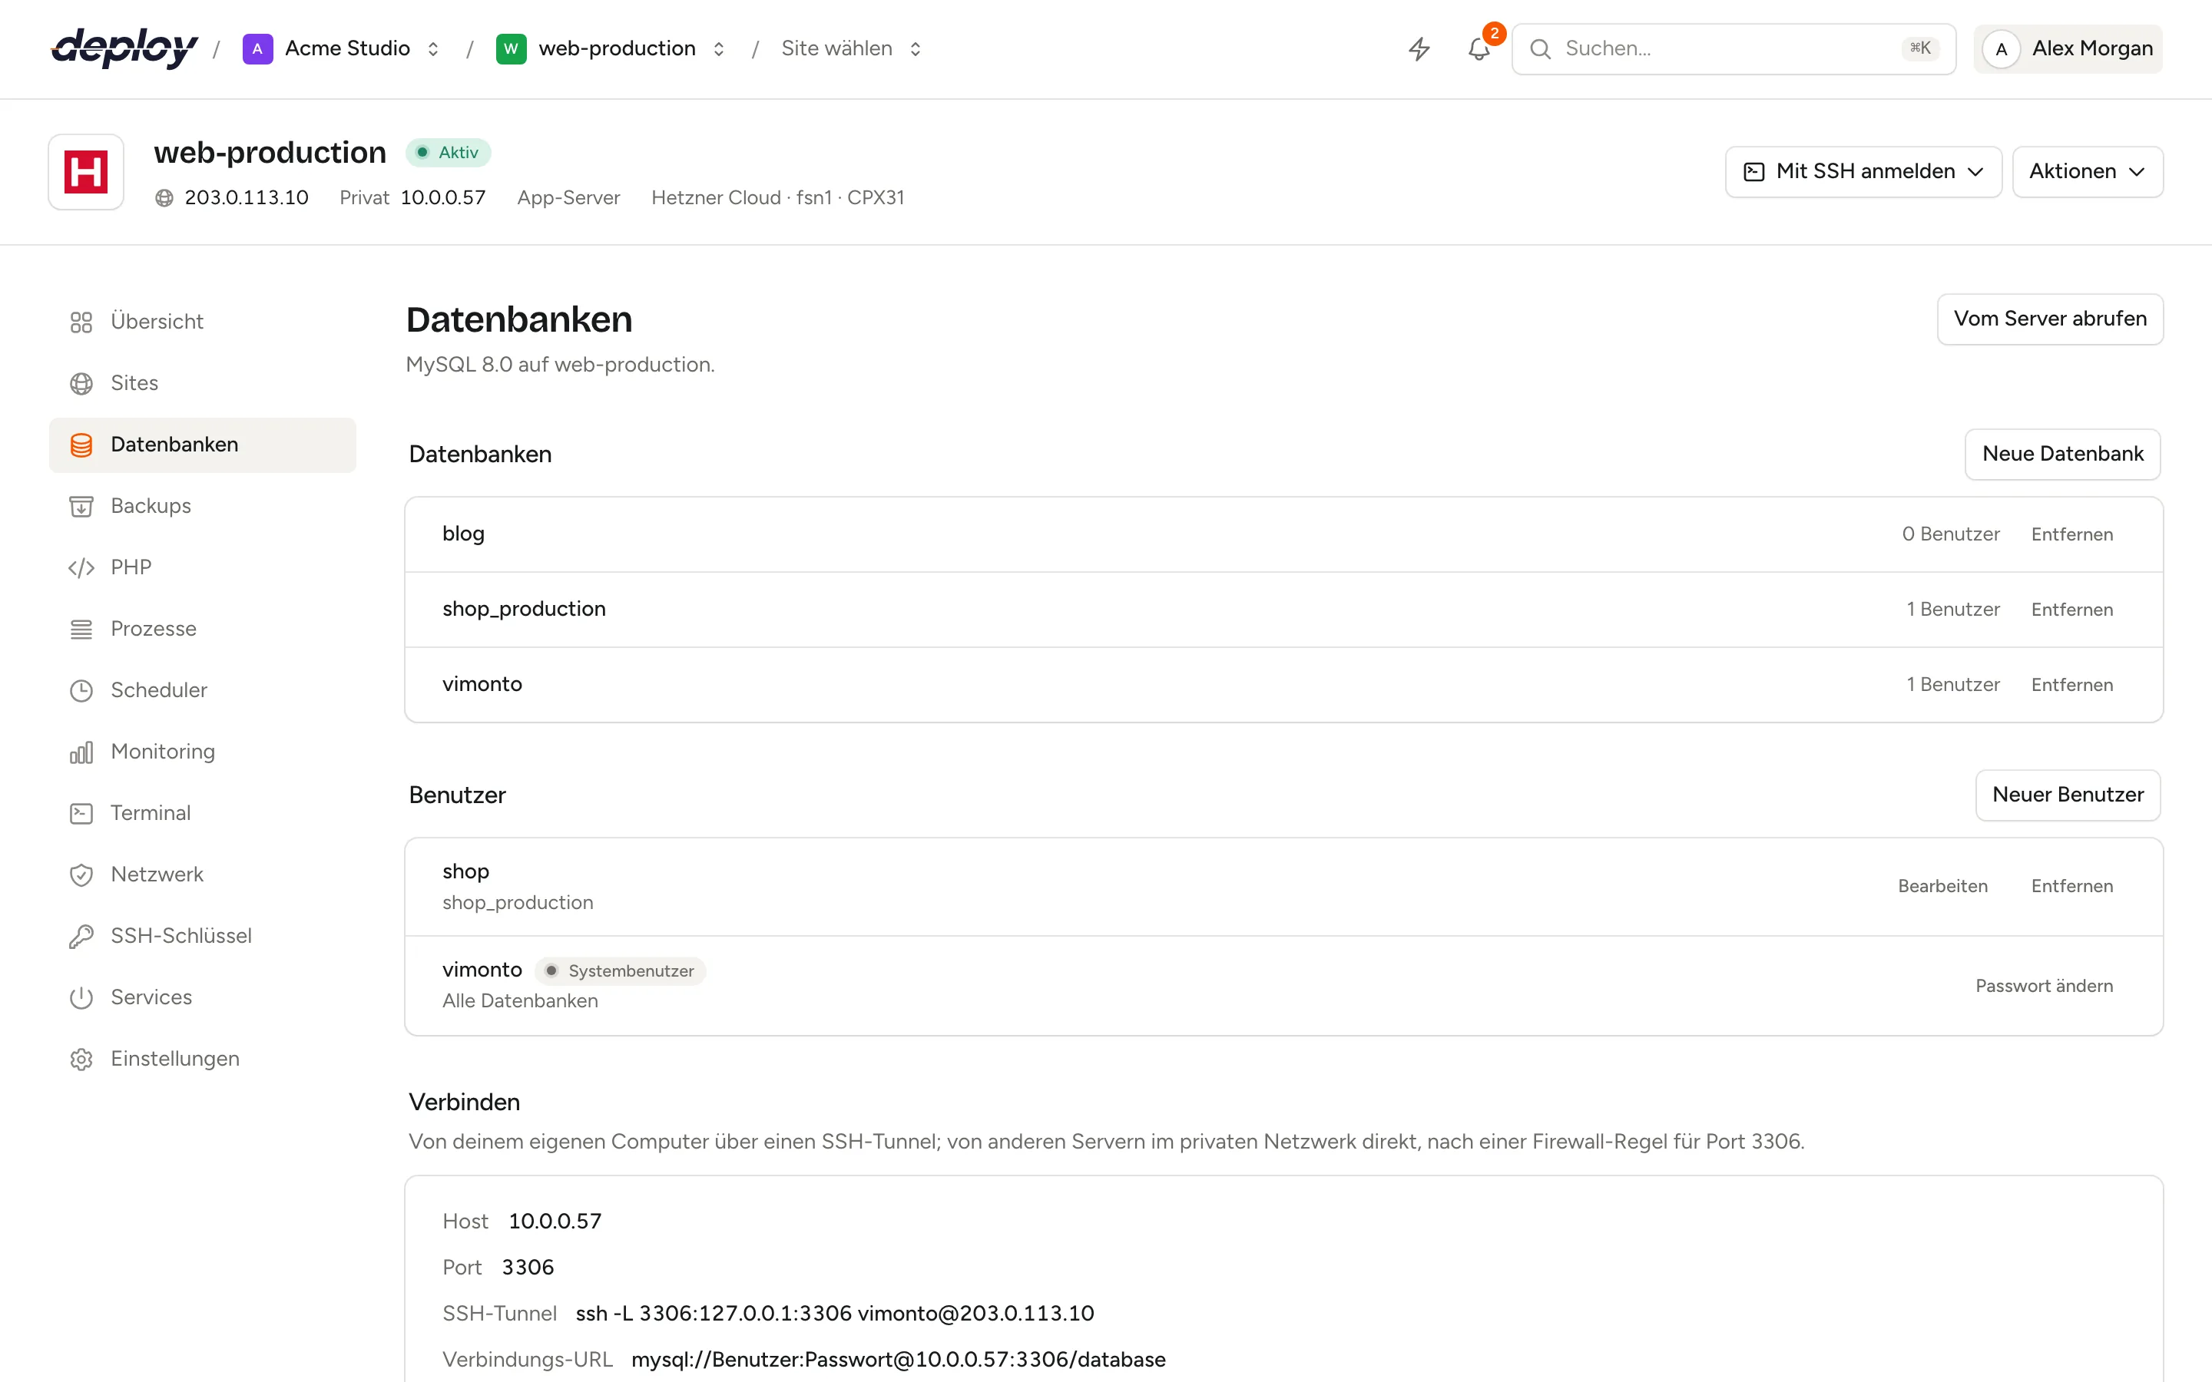Click the green web-production avatar
The height and width of the screenshot is (1382, 2212).
[x=511, y=48]
